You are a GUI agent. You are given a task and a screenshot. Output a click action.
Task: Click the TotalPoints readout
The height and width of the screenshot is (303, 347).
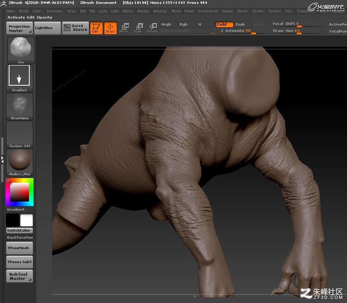[338, 31]
